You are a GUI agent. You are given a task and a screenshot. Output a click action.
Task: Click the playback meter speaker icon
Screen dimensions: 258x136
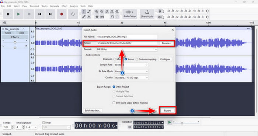point(160,17)
